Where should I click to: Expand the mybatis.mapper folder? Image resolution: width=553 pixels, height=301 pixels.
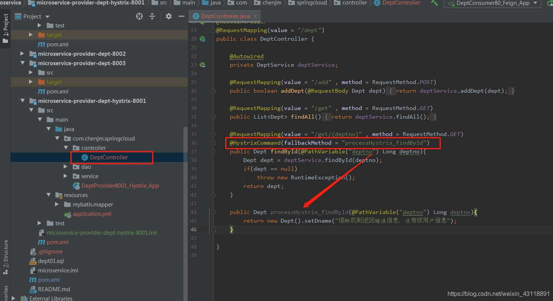click(x=57, y=205)
